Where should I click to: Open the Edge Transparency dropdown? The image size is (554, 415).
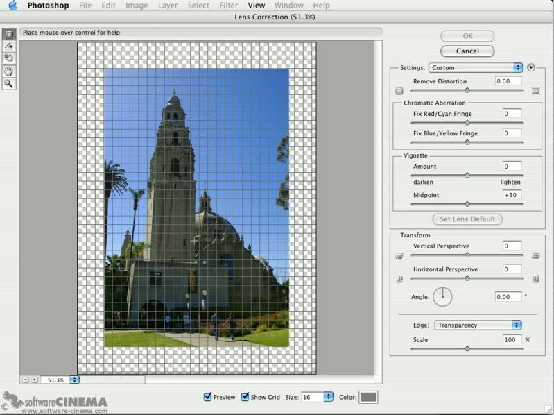coord(477,325)
